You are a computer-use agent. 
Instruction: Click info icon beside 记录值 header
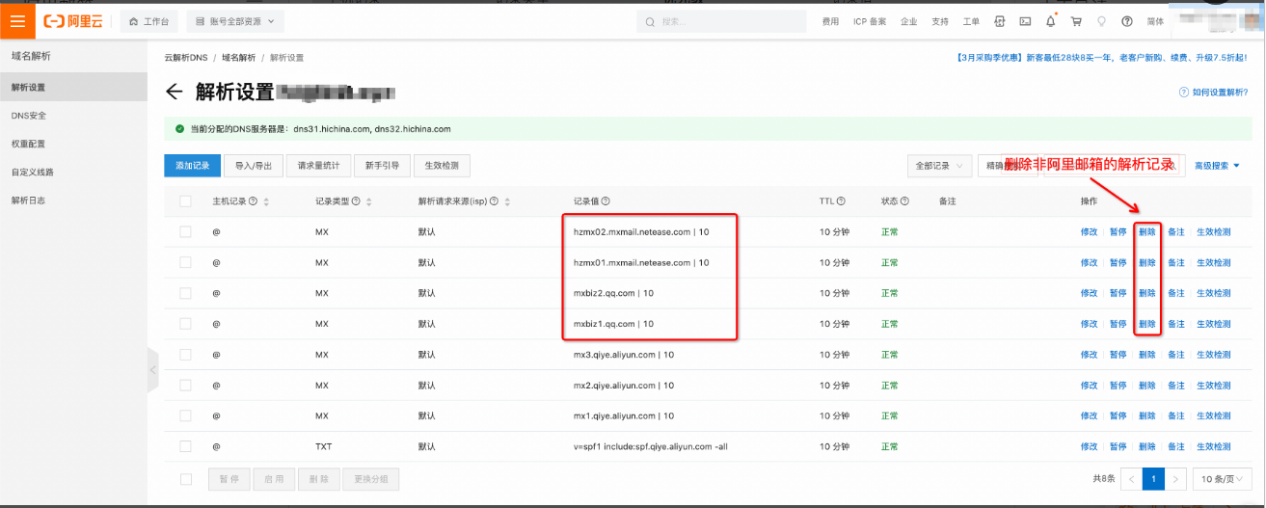606,201
